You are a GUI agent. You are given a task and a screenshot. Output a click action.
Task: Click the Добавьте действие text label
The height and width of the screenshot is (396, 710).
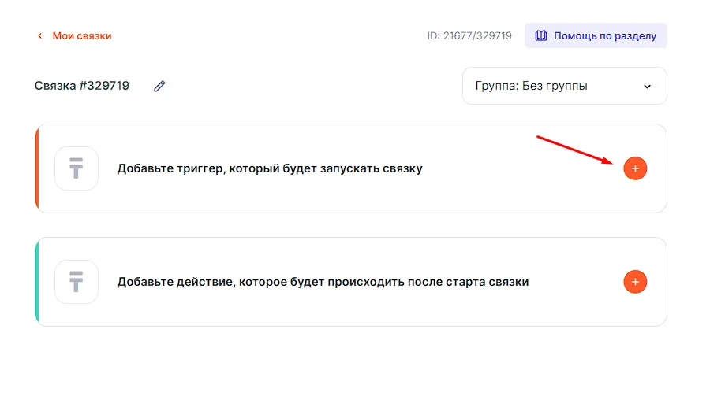(x=323, y=282)
